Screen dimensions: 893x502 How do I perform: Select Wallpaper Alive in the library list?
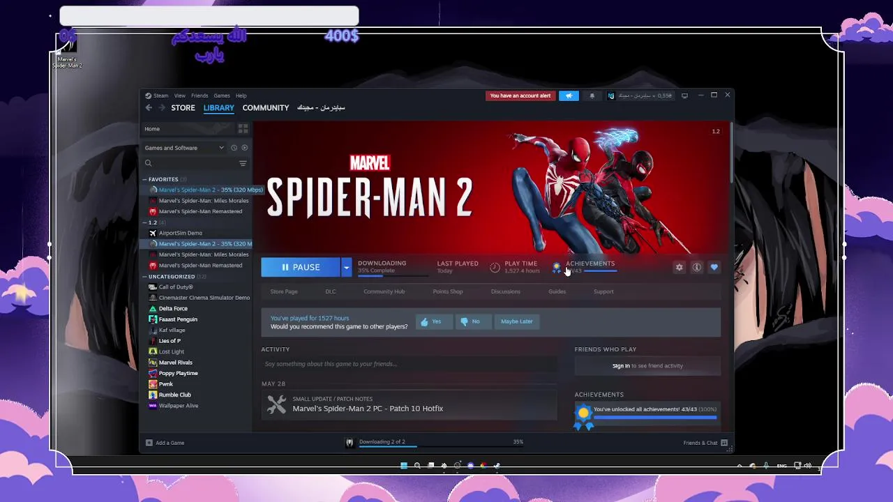pyautogui.click(x=179, y=406)
